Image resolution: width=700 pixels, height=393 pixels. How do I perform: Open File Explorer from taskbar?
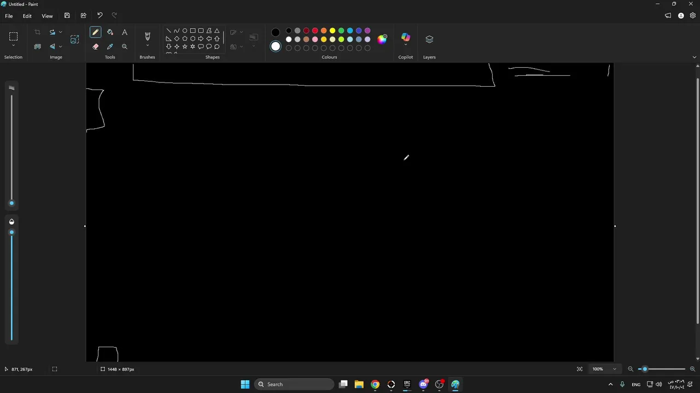point(359,384)
